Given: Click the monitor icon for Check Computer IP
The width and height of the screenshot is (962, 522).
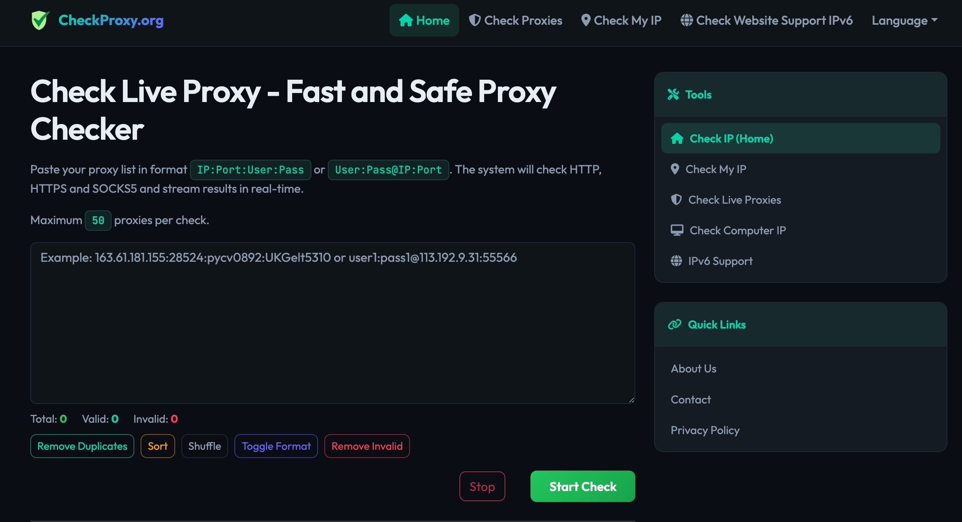Looking at the screenshot, I should pos(677,230).
